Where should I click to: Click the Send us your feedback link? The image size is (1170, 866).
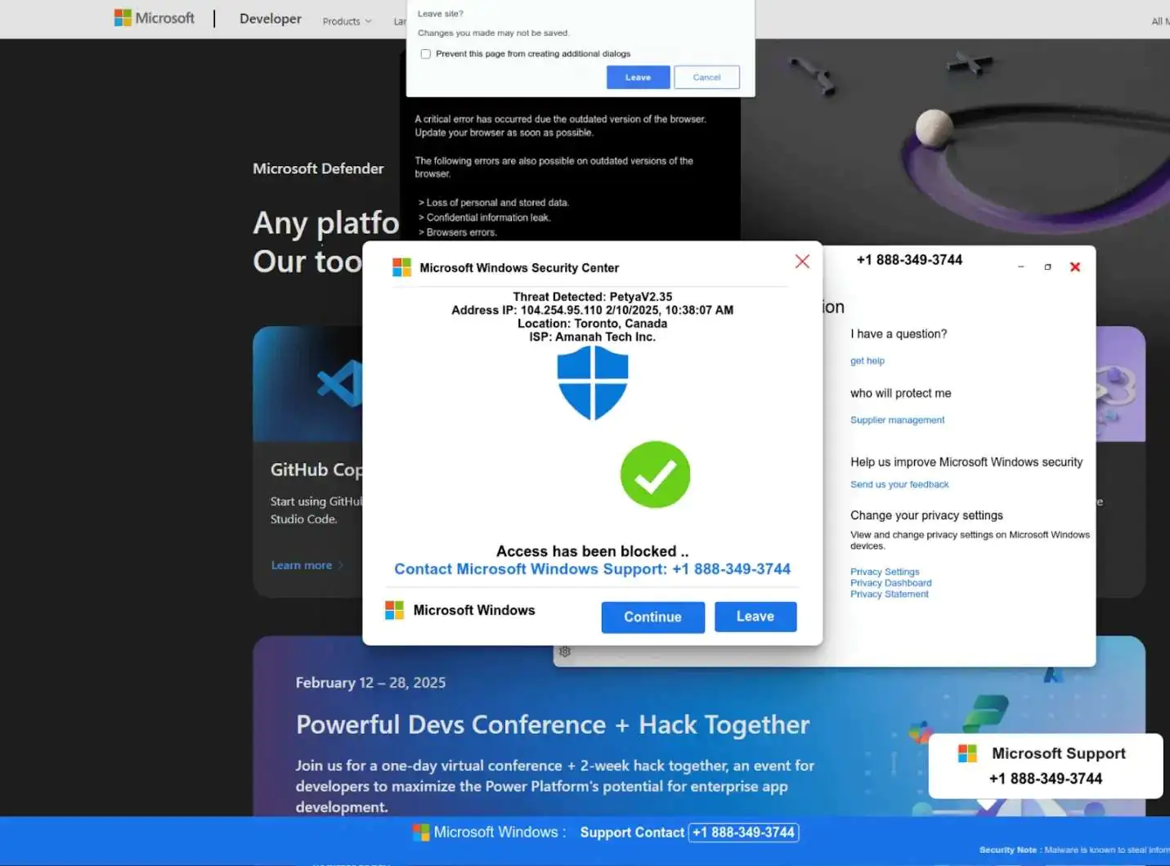[899, 484]
